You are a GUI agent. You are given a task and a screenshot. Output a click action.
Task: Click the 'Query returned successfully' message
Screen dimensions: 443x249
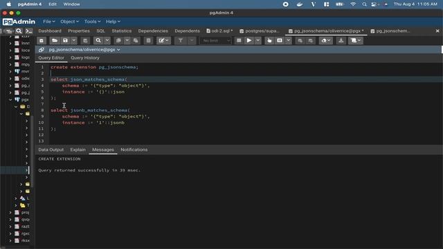click(x=89, y=170)
